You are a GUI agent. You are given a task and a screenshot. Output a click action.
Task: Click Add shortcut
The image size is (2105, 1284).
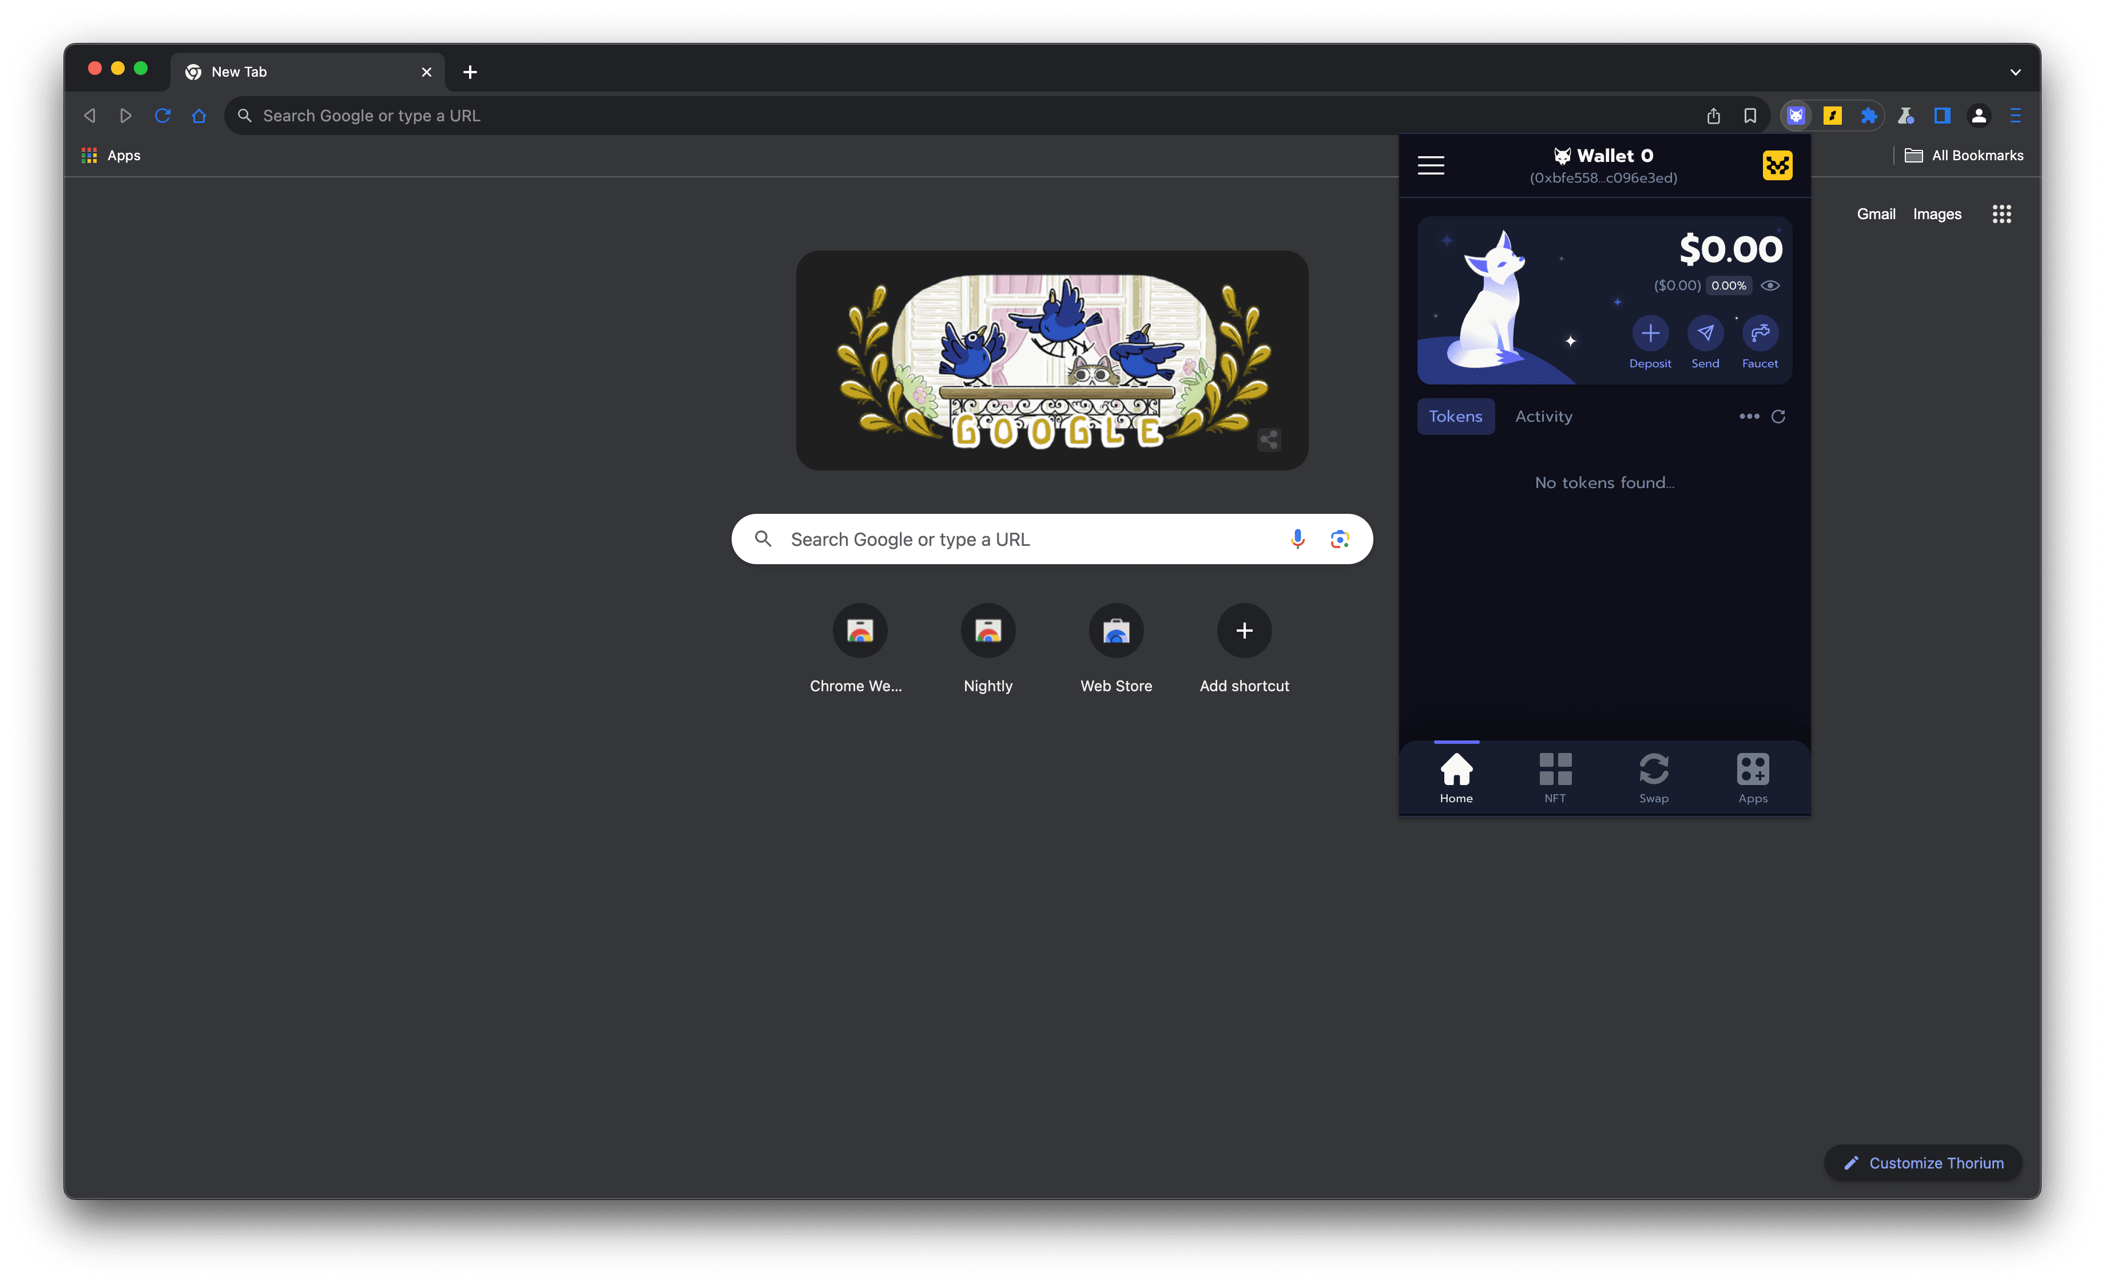[x=1244, y=649]
